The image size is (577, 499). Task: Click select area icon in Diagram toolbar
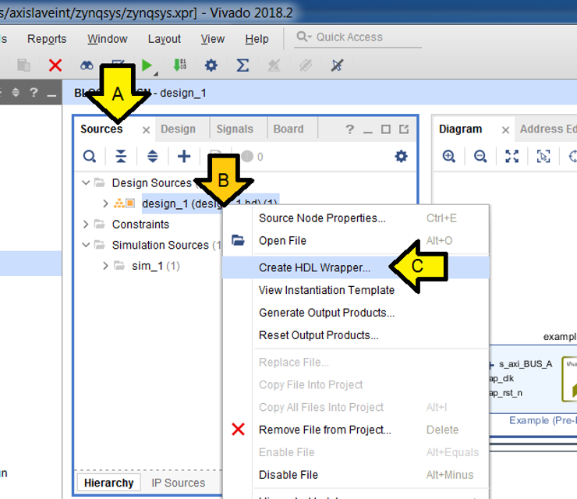click(x=543, y=157)
